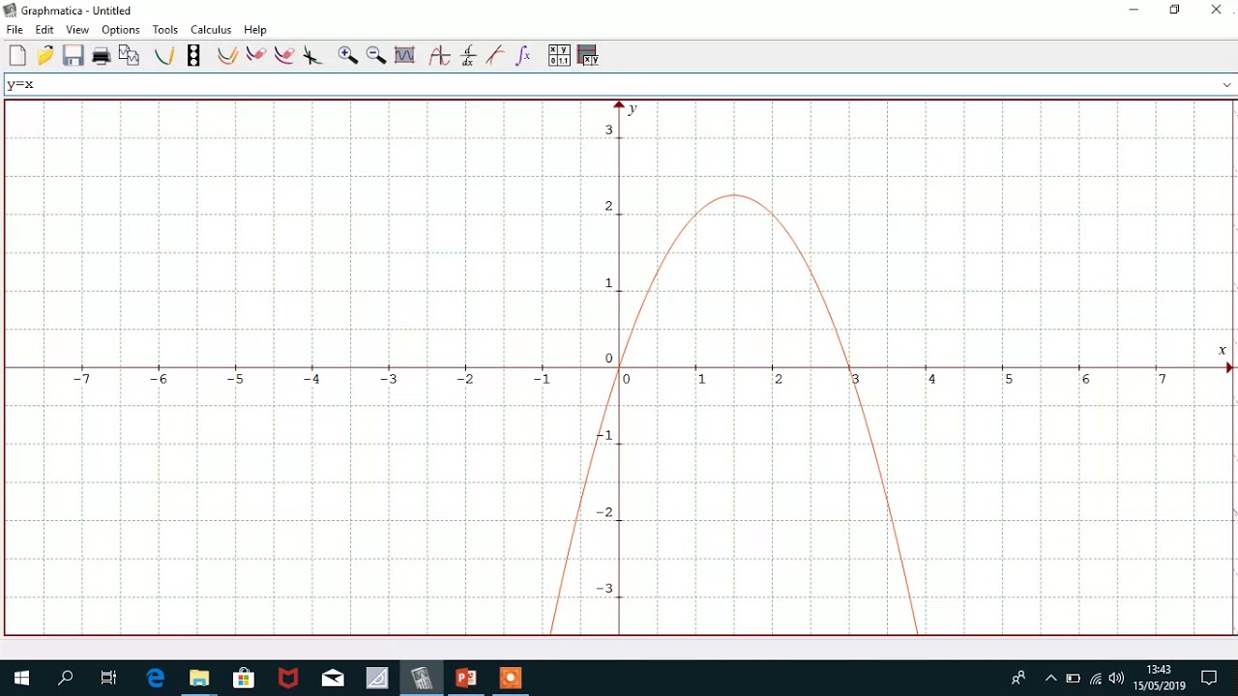This screenshot has height=696, width=1238.
Task: Open the data plot editor
Action: tap(588, 56)
